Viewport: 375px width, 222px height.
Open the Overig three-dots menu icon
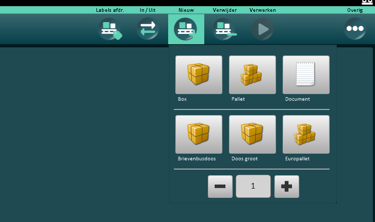tap(355, 29)
